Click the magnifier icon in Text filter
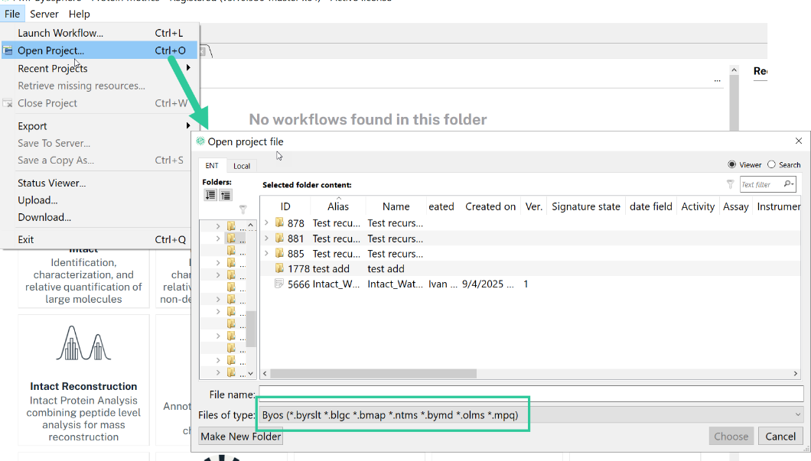Viewport: 811px width, 461px height. [x=788, y=184]
